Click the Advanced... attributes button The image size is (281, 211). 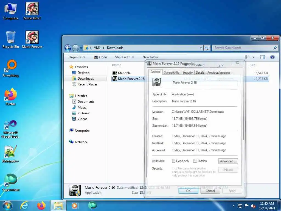pos(228,161)
